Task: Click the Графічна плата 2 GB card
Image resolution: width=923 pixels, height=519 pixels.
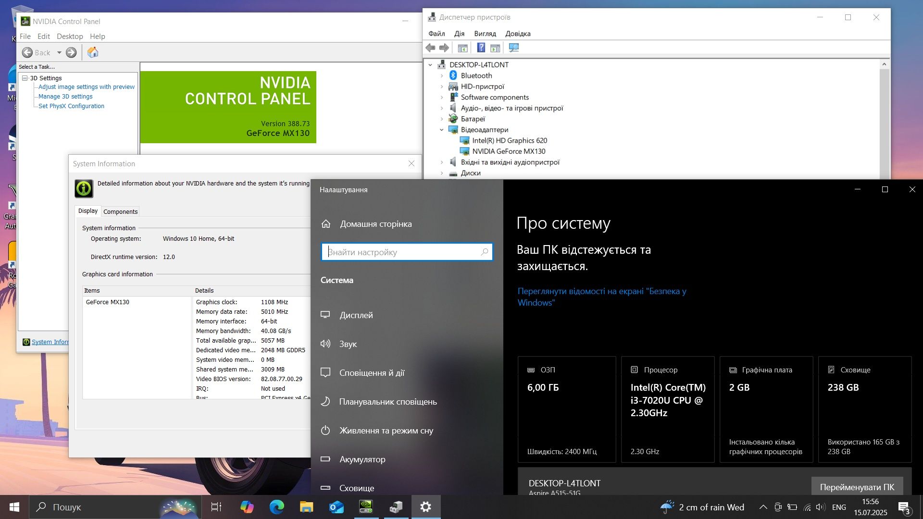Action: (766, 409)
